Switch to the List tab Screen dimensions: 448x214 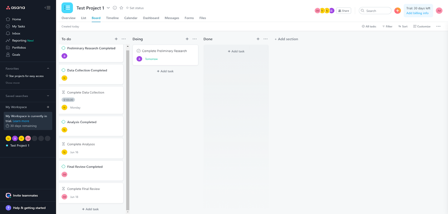click(83, 18)
